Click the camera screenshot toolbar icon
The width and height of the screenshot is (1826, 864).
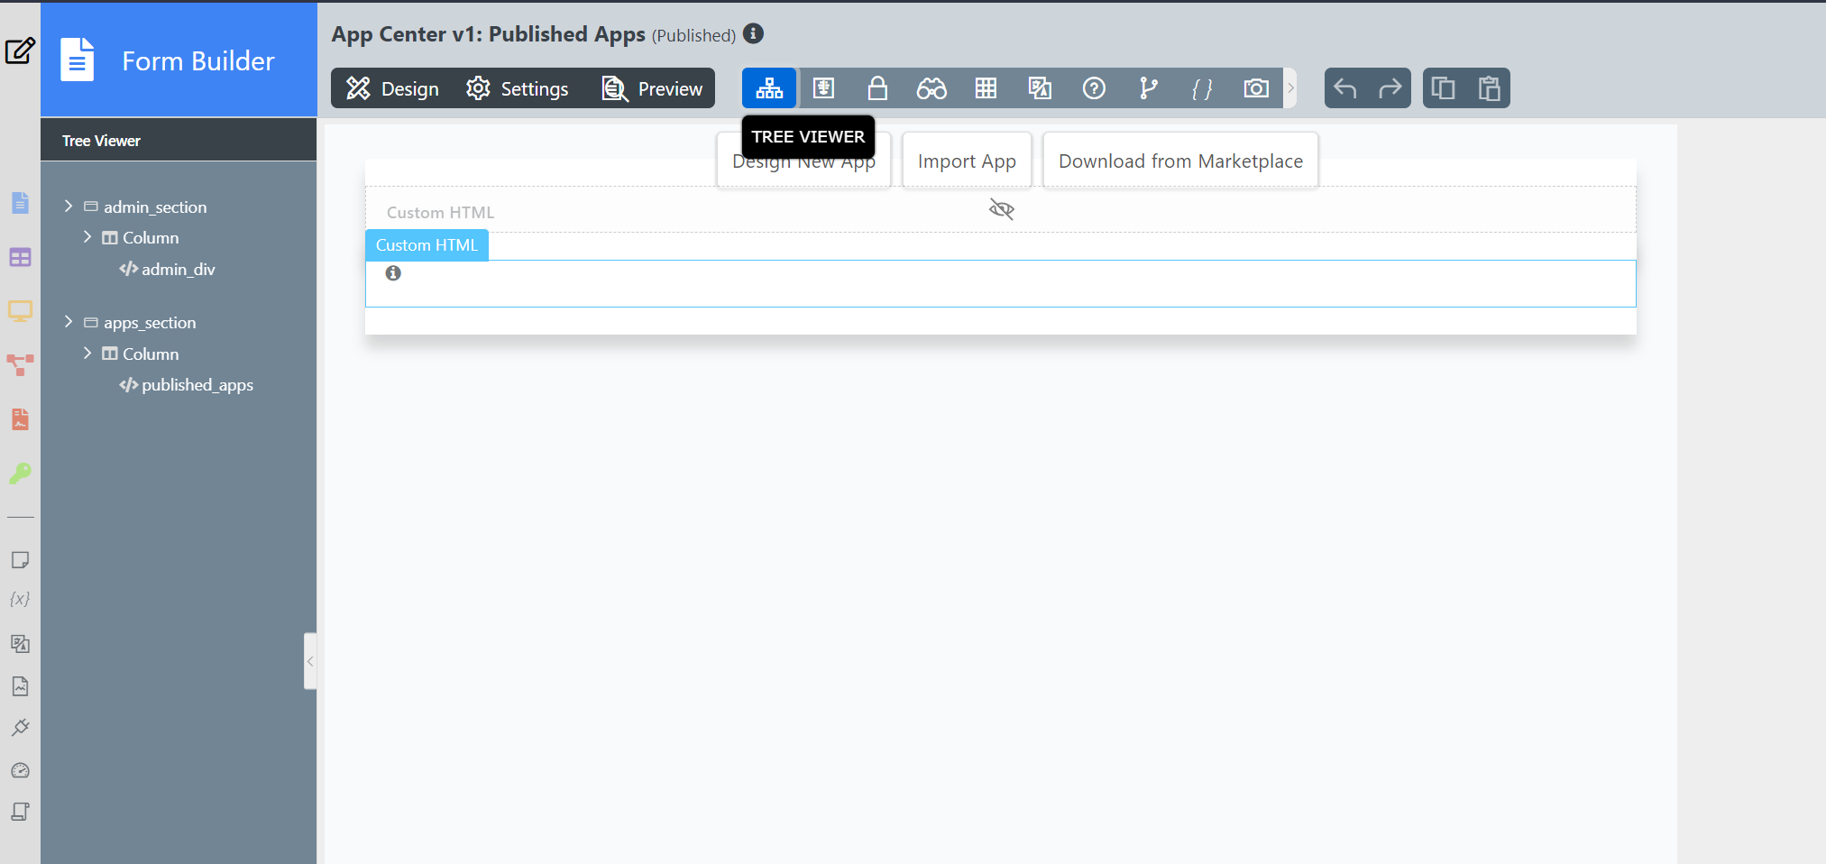point(1256,88)
